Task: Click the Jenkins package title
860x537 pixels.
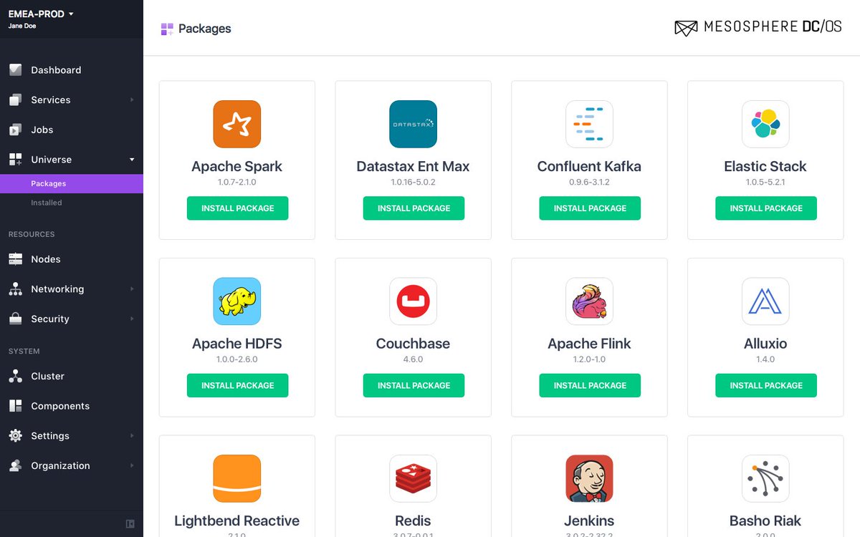Action: (589, 521)
